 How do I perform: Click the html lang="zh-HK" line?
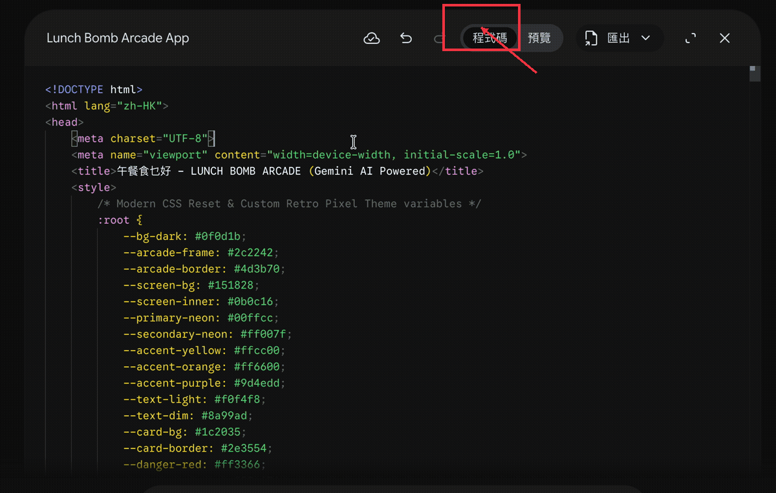107,105
